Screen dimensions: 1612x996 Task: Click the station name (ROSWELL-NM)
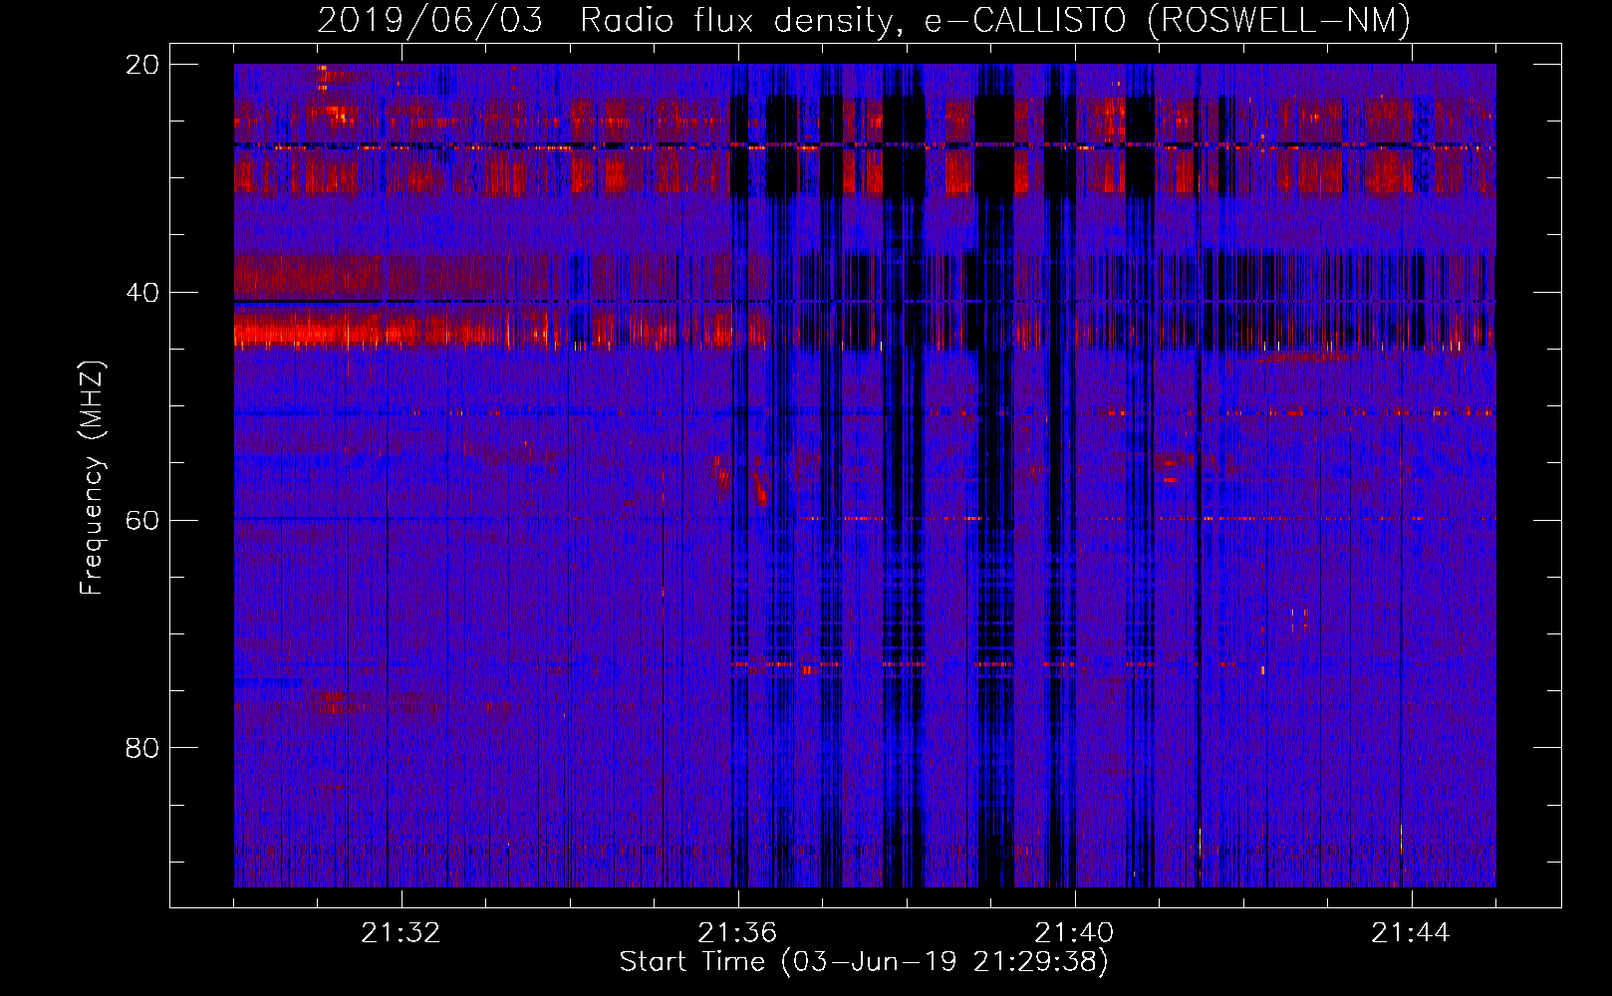pyautogui.click(x=1279, y=20)
